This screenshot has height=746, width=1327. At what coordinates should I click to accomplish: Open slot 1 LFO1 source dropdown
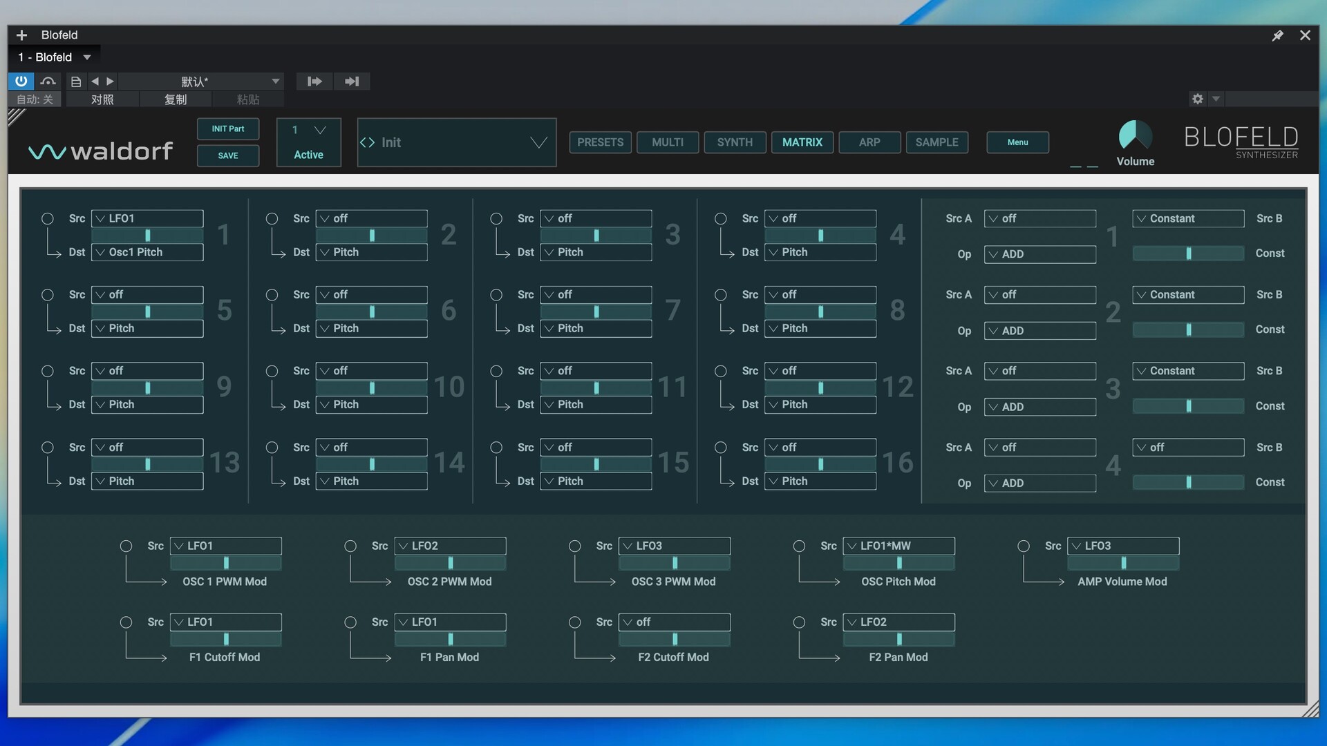click(x=147, y=218)
